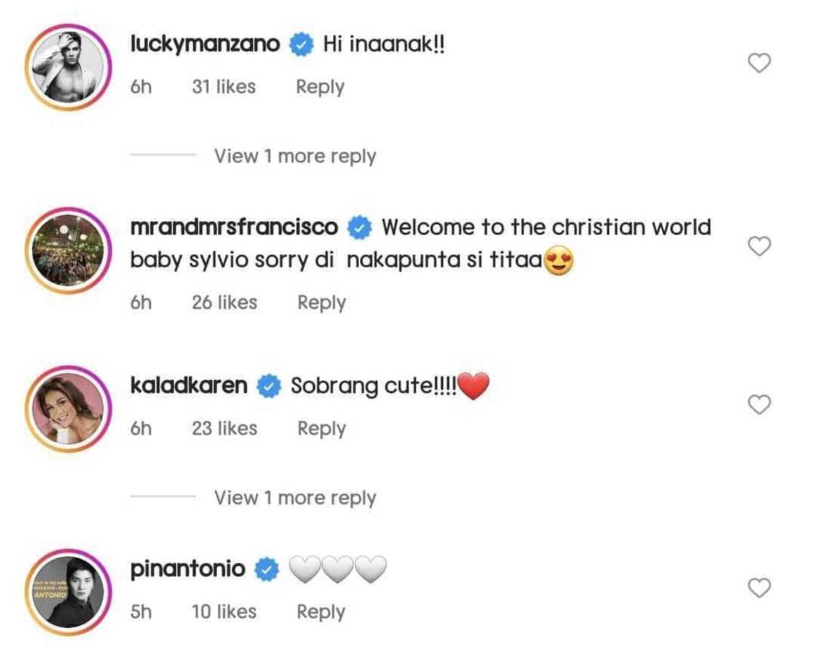815x667 pixels.
Task: Open the kaladkaren username link
Action: pos(188,386)
